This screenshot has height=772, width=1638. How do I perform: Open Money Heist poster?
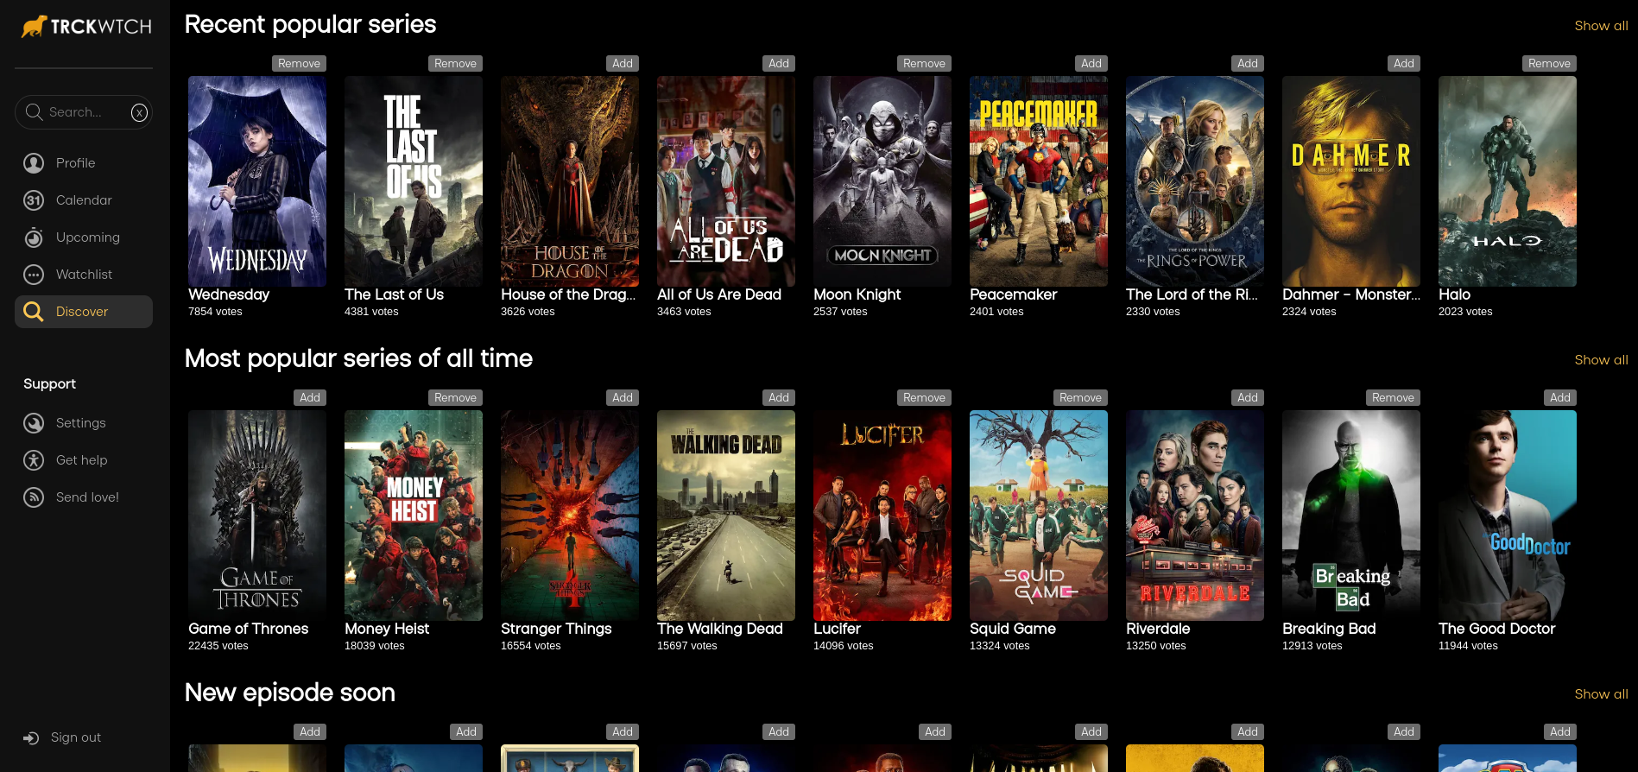[x=414, y=516]
